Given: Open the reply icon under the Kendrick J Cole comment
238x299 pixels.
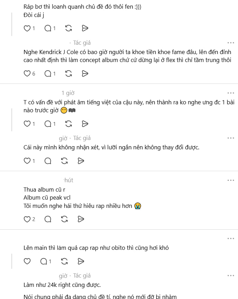Looking at the screenshot, I should click(47, 73).
